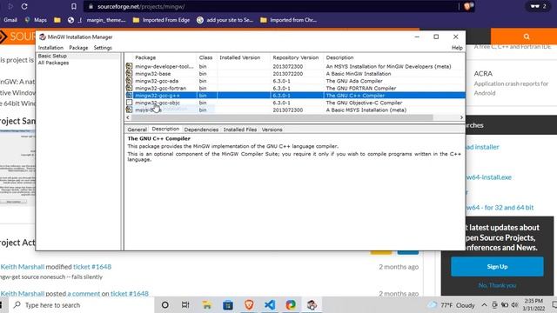The image size is (557, 313).
Task: Toggle the msys-base package checkbox
Action: point(130,110)
